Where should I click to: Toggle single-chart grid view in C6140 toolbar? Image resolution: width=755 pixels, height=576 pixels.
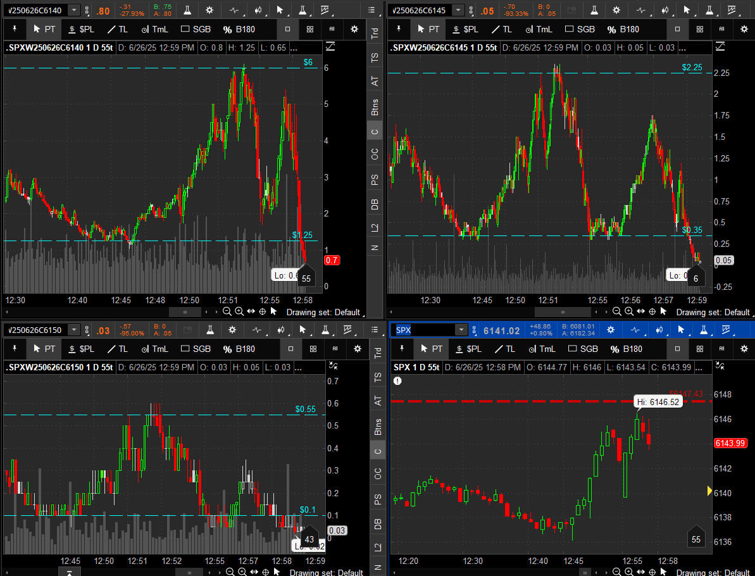288,29
